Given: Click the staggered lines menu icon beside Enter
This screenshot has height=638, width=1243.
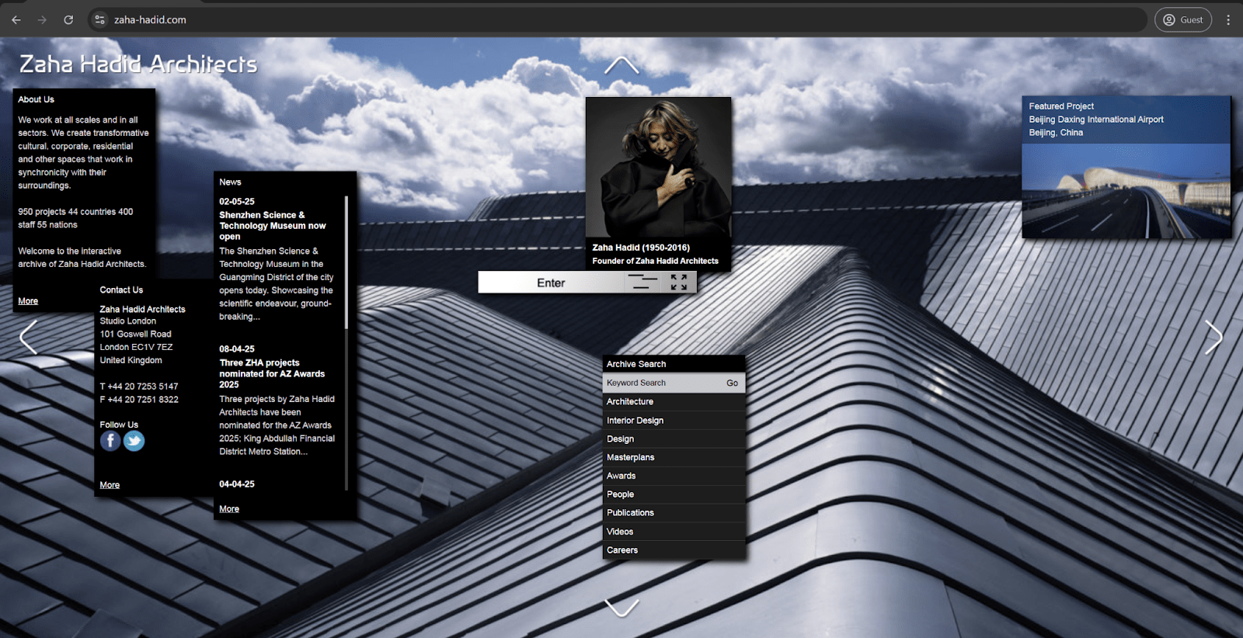Looking at the screenshot, I should click(x=642, y=283).
